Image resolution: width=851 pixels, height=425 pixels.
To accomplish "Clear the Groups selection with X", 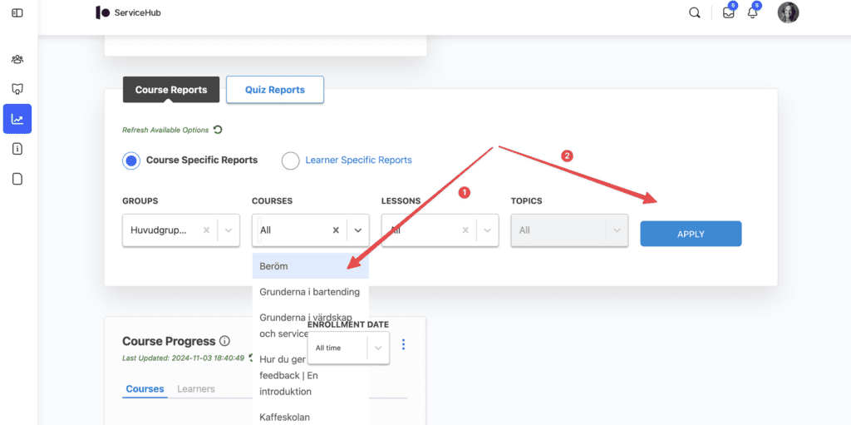I will 206,230.
